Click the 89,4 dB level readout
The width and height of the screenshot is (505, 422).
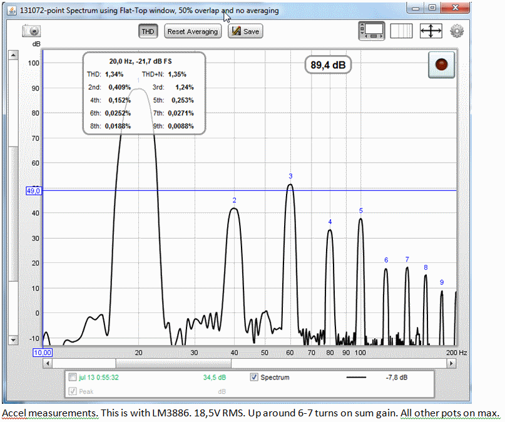(328, 64)
